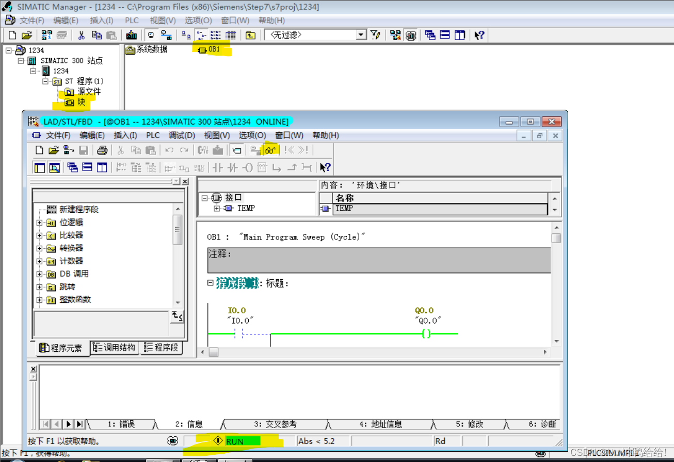Viewport: 674px width, 462px height.
Task: Click Download icon in LAD/STL/FBD toolbar
Action: (218, 150)
